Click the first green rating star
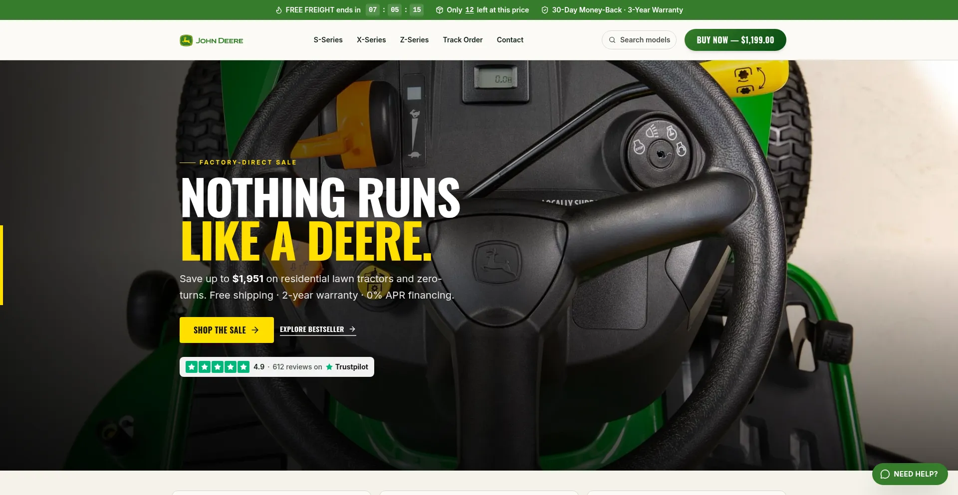The image size is (958, 495). point(192,367)
